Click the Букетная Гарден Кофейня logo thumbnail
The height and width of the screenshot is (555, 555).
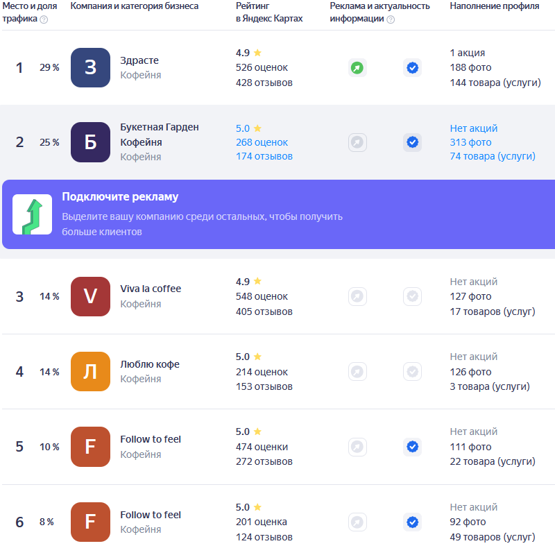[90, 142]
